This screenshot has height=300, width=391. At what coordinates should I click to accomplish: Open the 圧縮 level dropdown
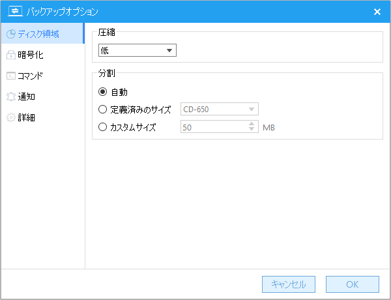[x=138, y=50]
